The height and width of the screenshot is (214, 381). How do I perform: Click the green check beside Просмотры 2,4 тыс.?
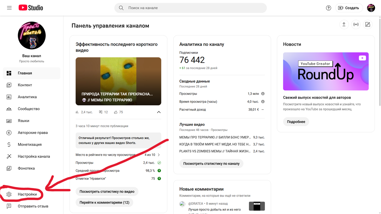159,163
